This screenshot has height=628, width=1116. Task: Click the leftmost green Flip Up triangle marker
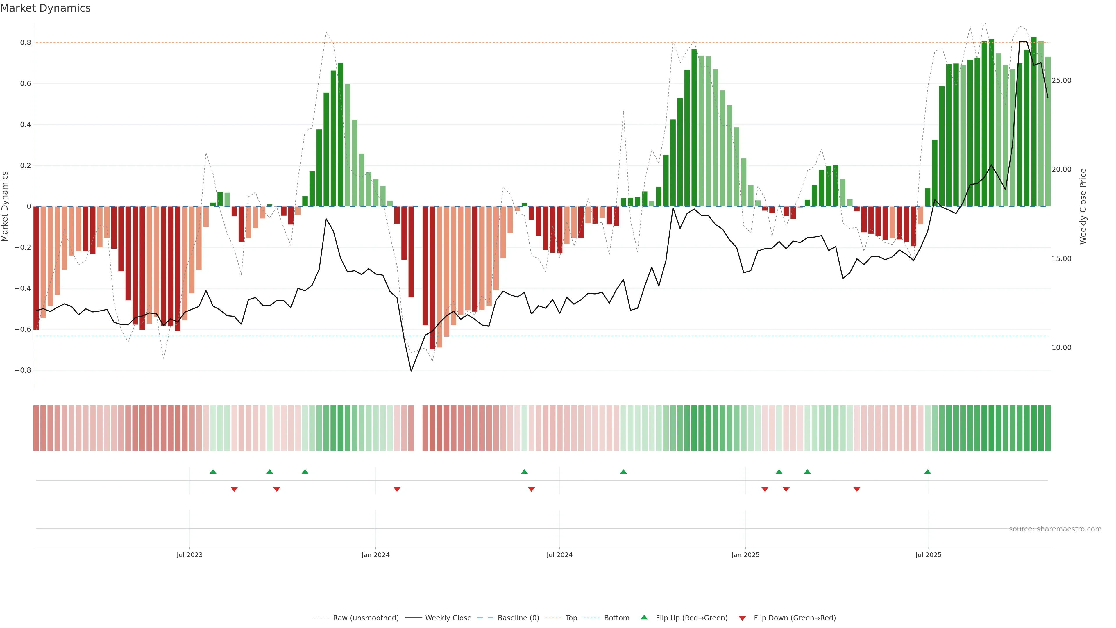point(213,472)
